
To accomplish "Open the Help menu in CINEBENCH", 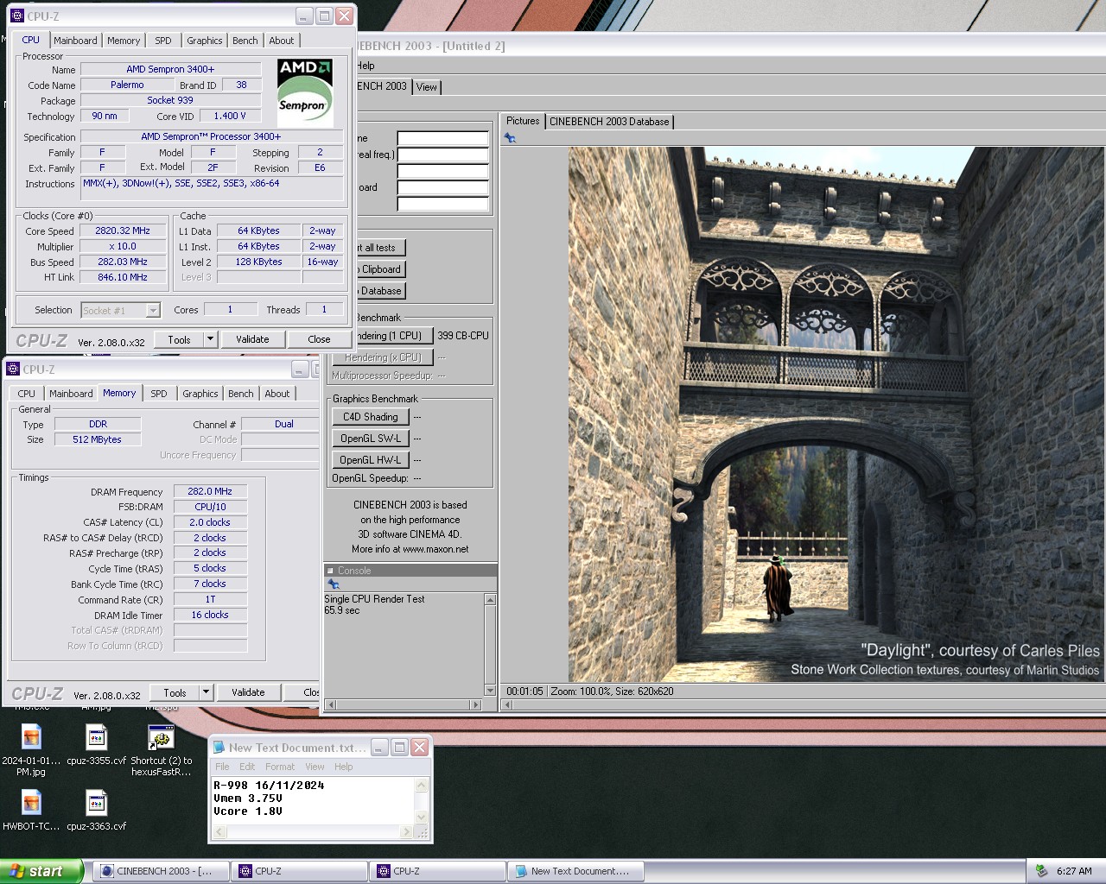I will [x=366, y=66].
